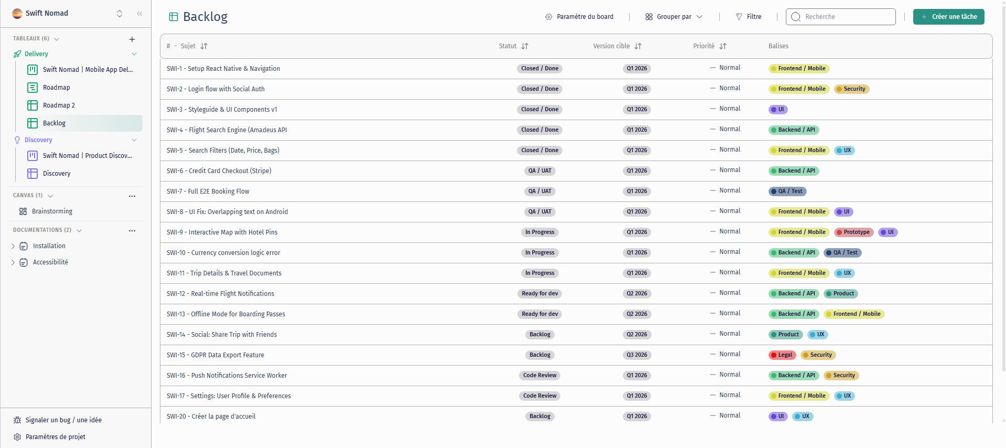
Task: Click the Swift Nomad Mobile App kanban icon
Action: coord(33,70)
